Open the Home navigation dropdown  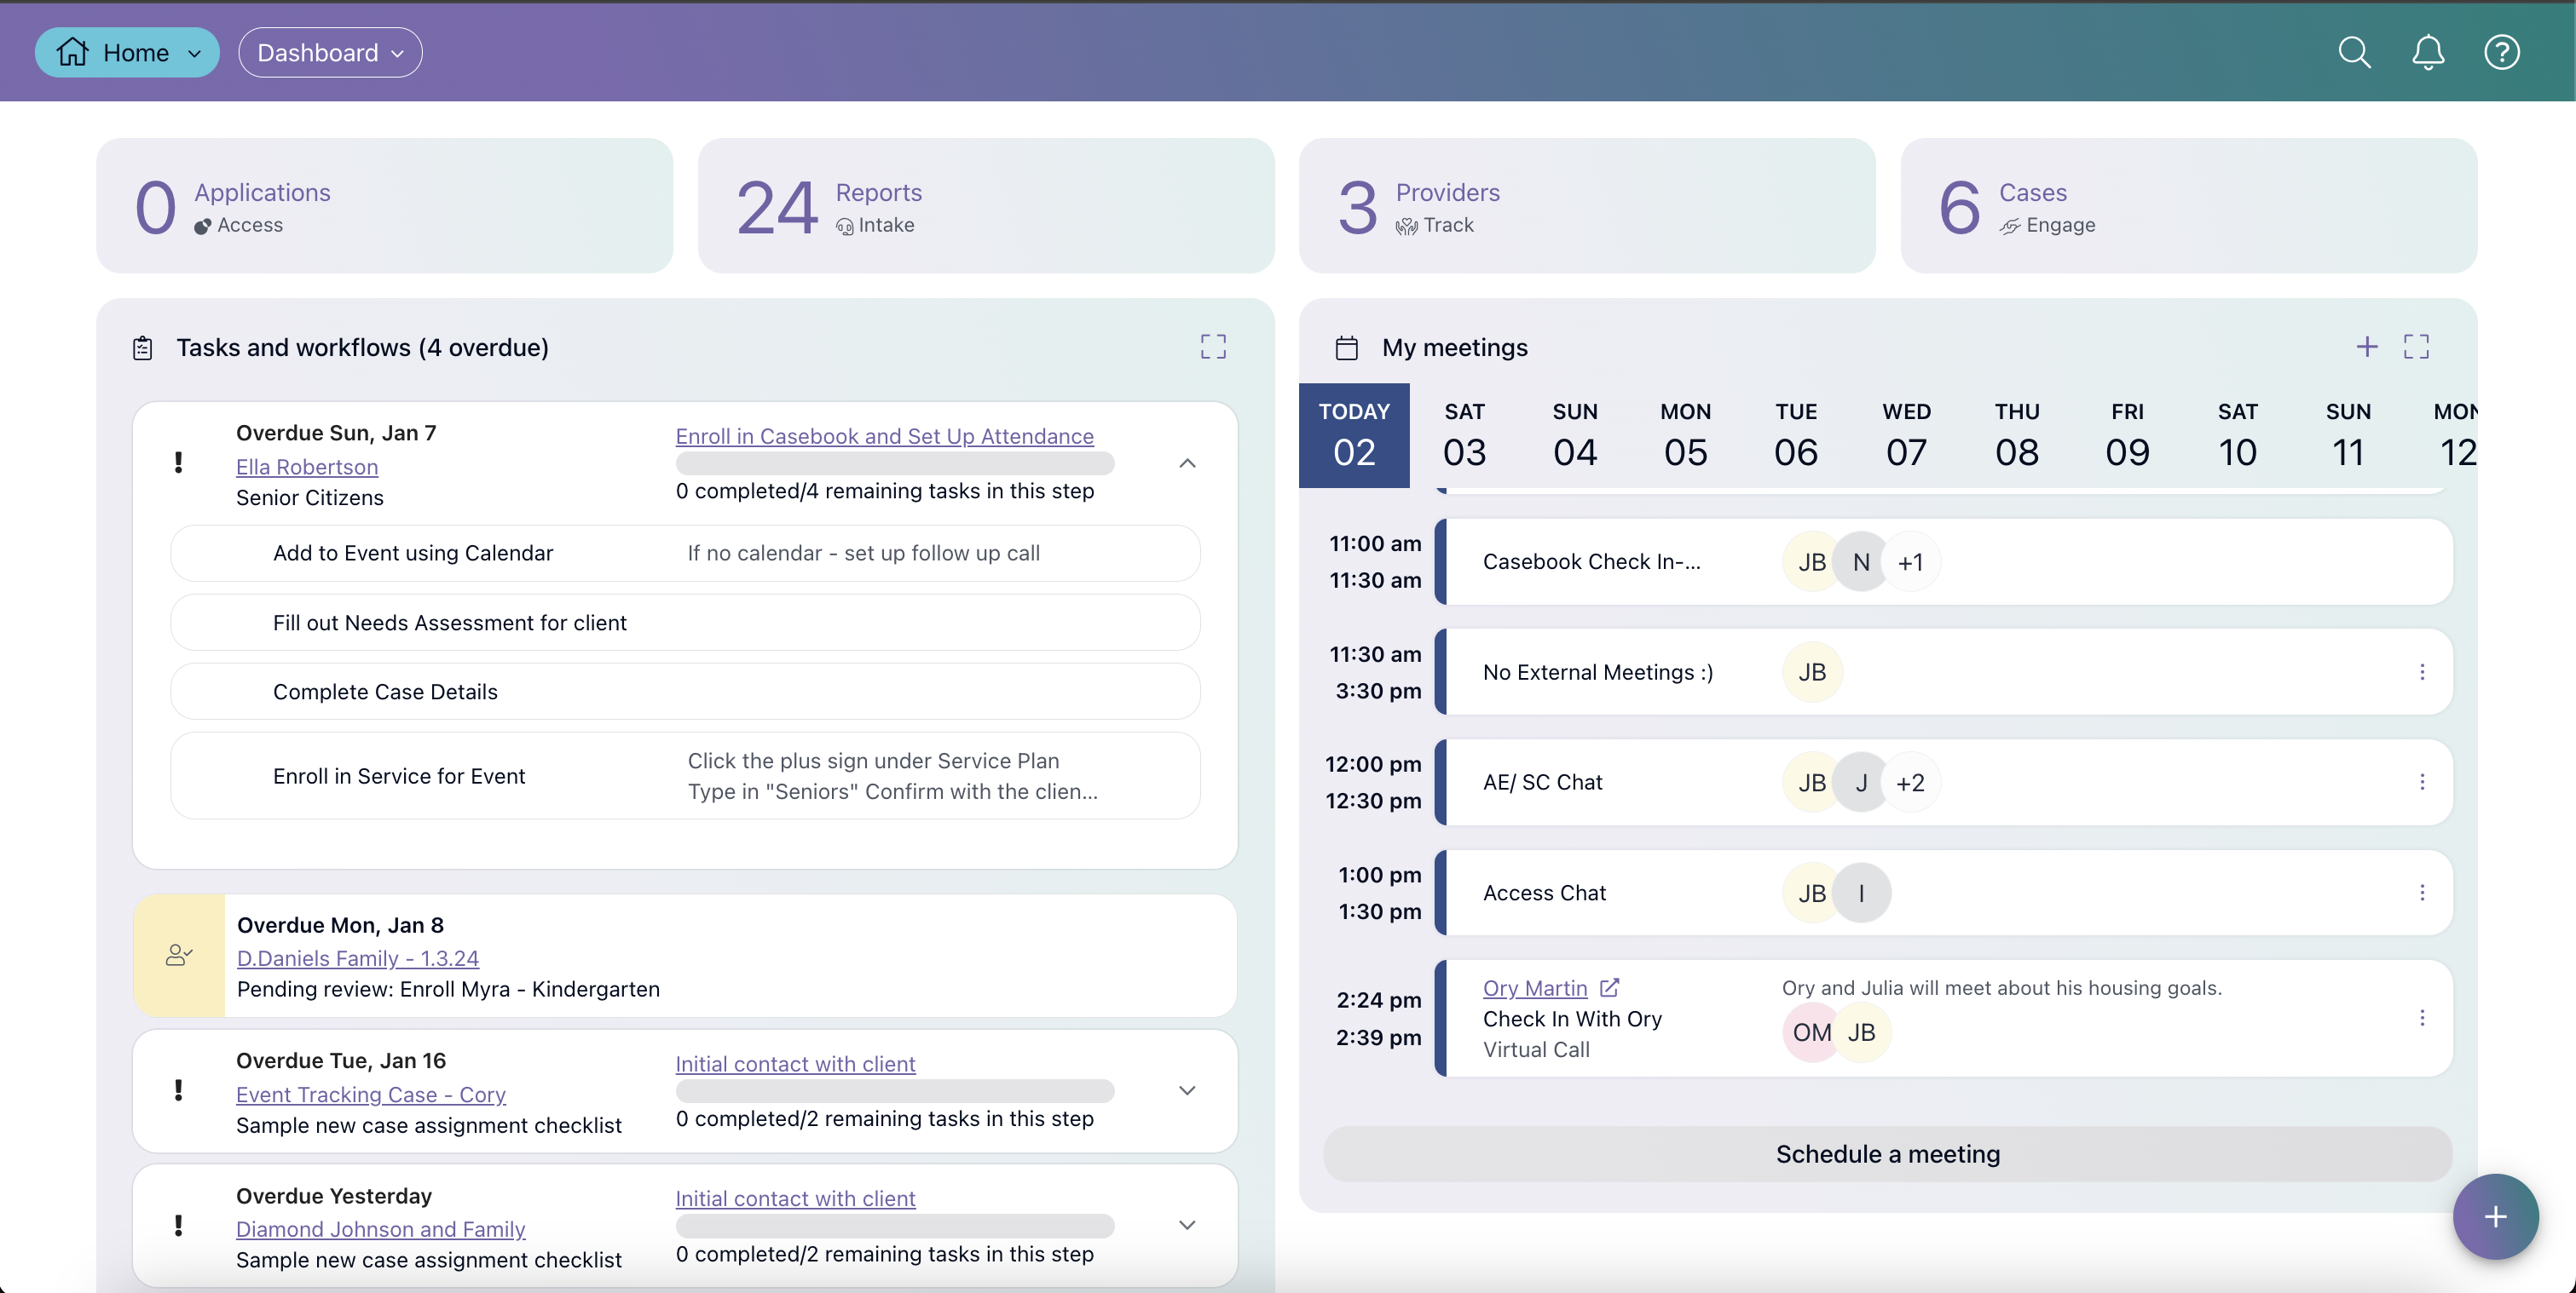tap(126, 52)
